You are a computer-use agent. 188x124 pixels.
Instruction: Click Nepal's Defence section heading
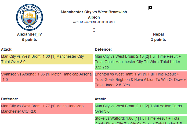pos(103,49)
